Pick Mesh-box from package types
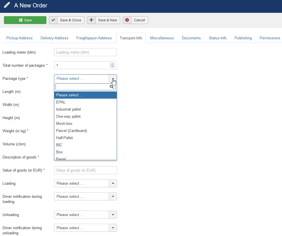The image size is (282, 236). (x=86, y=123)
